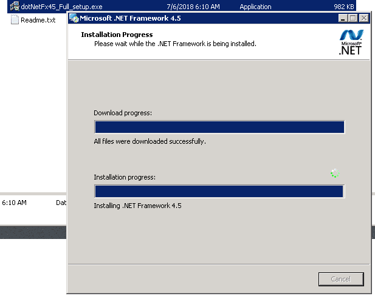Click the Installation progress bar

pyautogui.click(x=219, y=191)
